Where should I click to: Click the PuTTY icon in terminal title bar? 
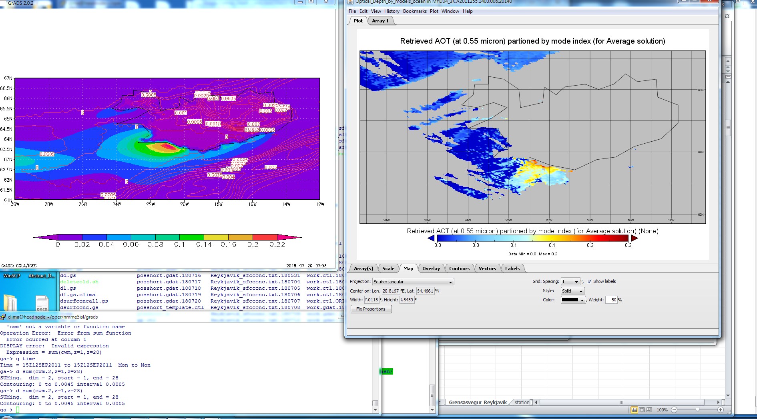coord(3,317)
